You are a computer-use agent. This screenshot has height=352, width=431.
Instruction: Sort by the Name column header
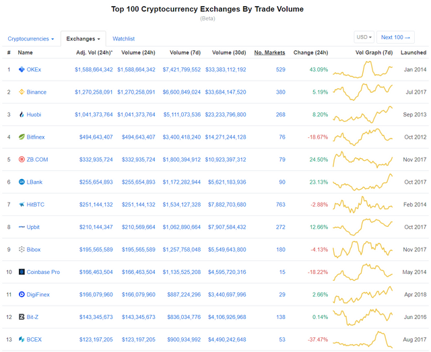26,52
